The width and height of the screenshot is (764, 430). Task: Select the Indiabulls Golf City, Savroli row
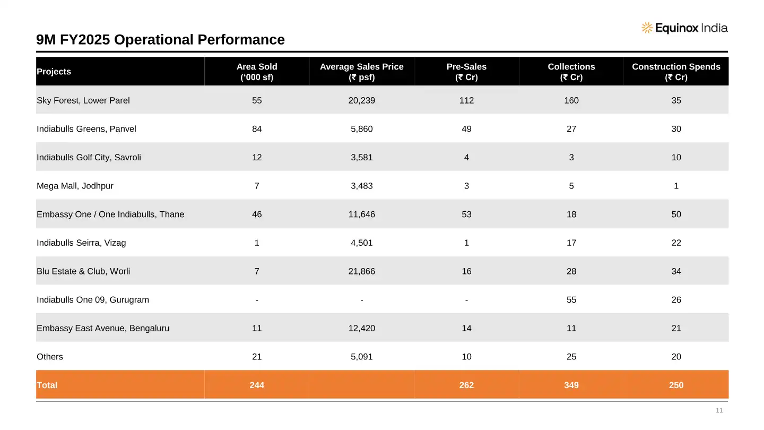click(x=89, y=158)
